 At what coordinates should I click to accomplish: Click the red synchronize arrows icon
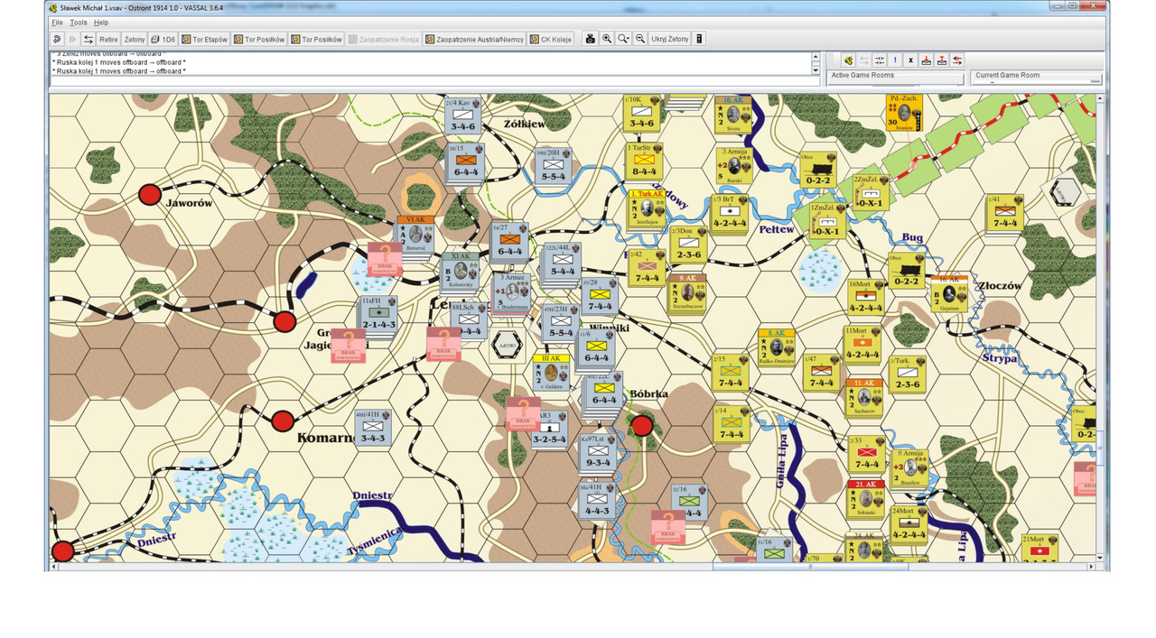tap(956, 60)
